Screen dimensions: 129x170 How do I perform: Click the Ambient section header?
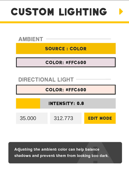click(x=31, y=39)
